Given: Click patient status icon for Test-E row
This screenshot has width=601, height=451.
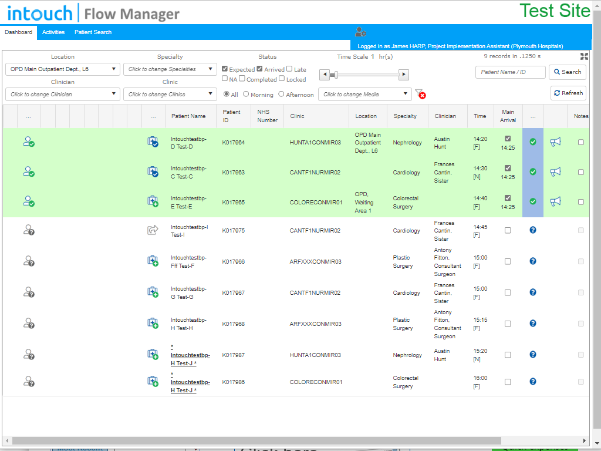Looking at the screenshot, I should coord(29,201).
